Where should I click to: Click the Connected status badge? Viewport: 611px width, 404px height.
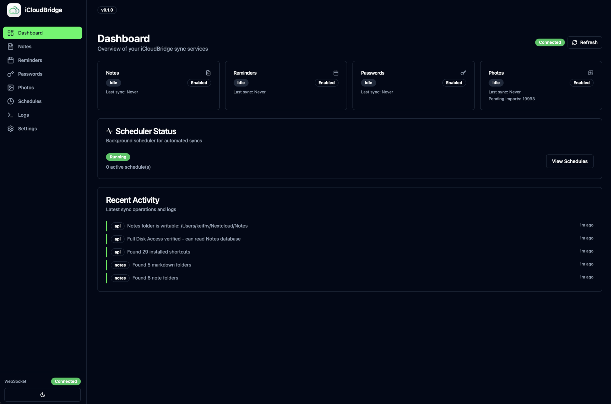coord(549,42)
